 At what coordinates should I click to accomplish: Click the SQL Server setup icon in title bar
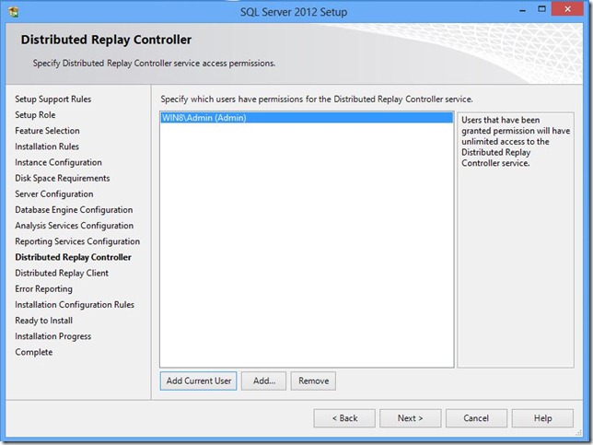point(14,12)
